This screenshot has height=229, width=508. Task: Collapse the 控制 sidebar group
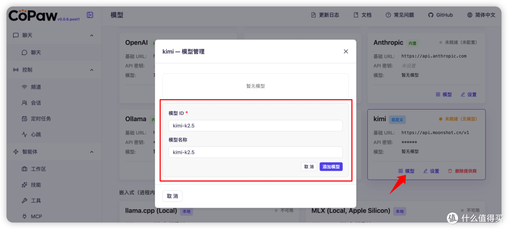[x=92, y=70]
